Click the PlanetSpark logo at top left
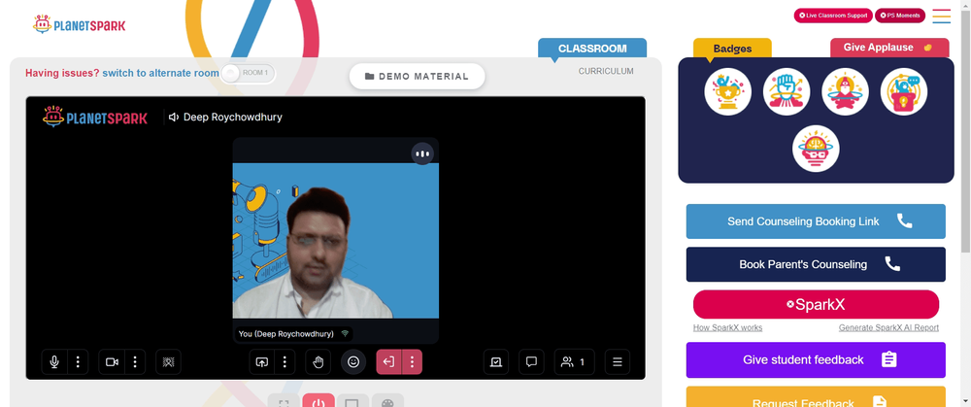Screen dimensions: 971x407 click(x=80, y=25)
